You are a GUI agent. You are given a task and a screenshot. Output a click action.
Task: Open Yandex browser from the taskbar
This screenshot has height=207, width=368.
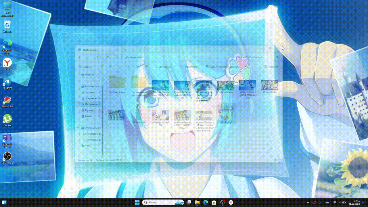pyautogui.click(x=231, y=202)
